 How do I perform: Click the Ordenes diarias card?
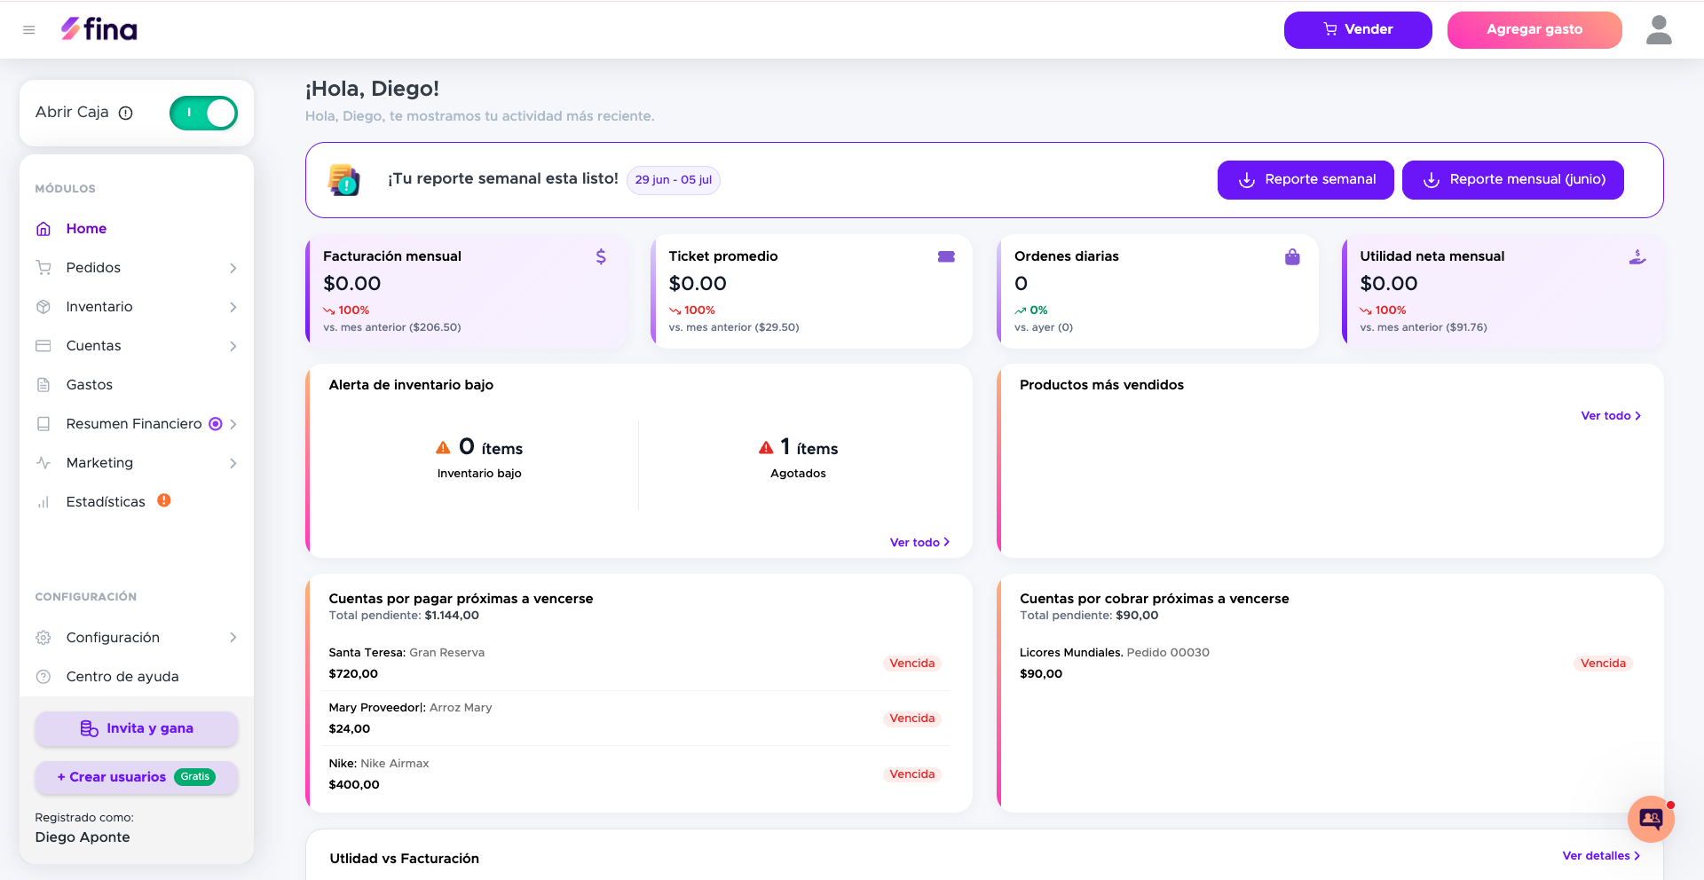(x=1157, y=292)
